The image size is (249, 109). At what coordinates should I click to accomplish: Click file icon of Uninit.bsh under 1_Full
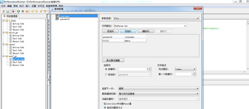click(11, 30)
